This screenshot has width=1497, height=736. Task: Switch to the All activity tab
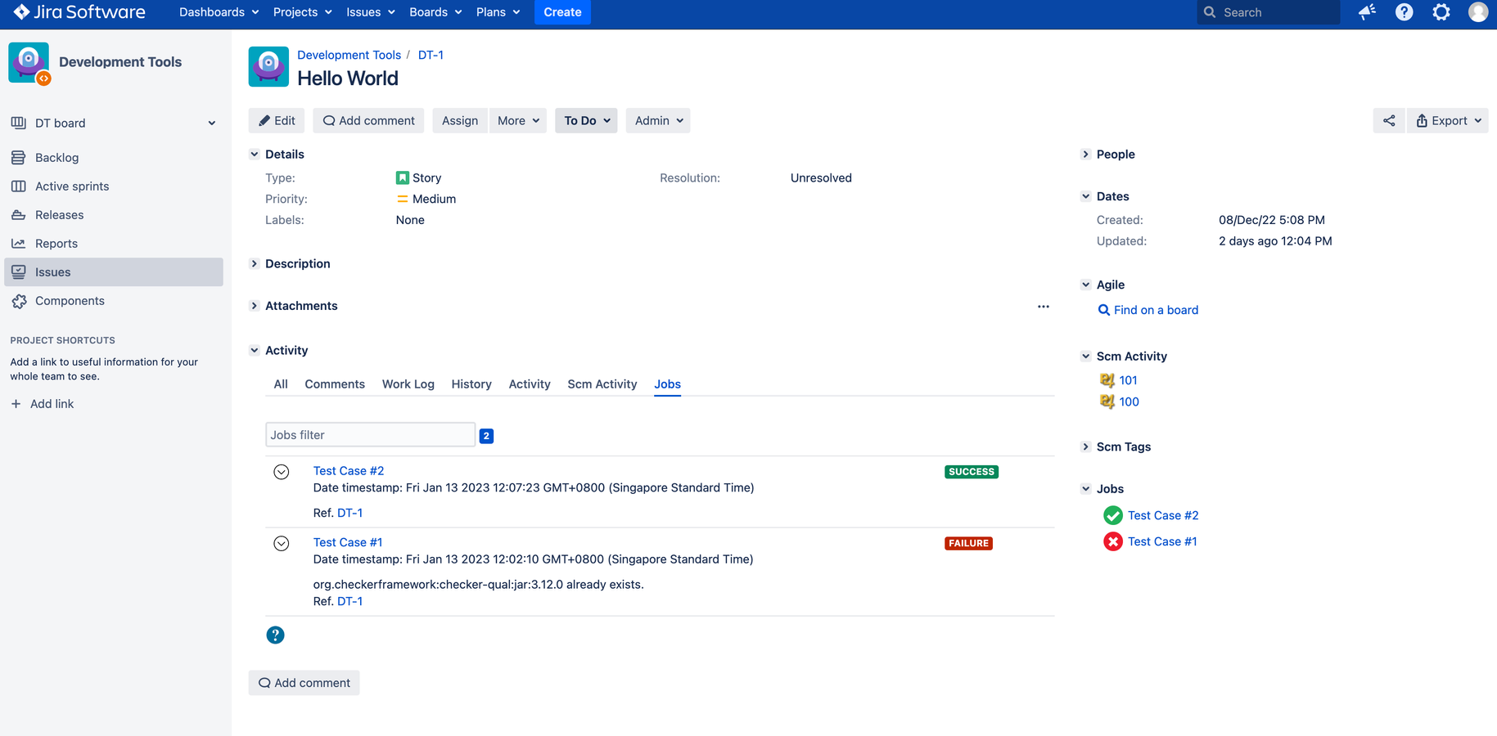point(281,384)
